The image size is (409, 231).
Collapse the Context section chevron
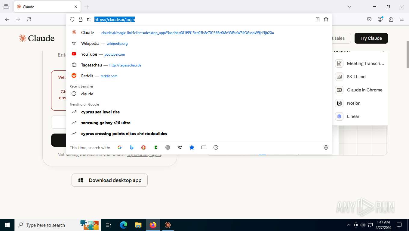tap(383, 51)
